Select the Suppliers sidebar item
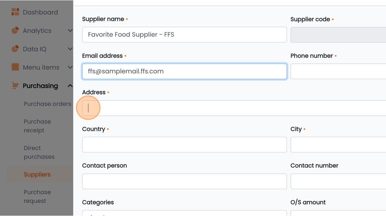Viewport: 386px width, 216px height. (37, 174)
